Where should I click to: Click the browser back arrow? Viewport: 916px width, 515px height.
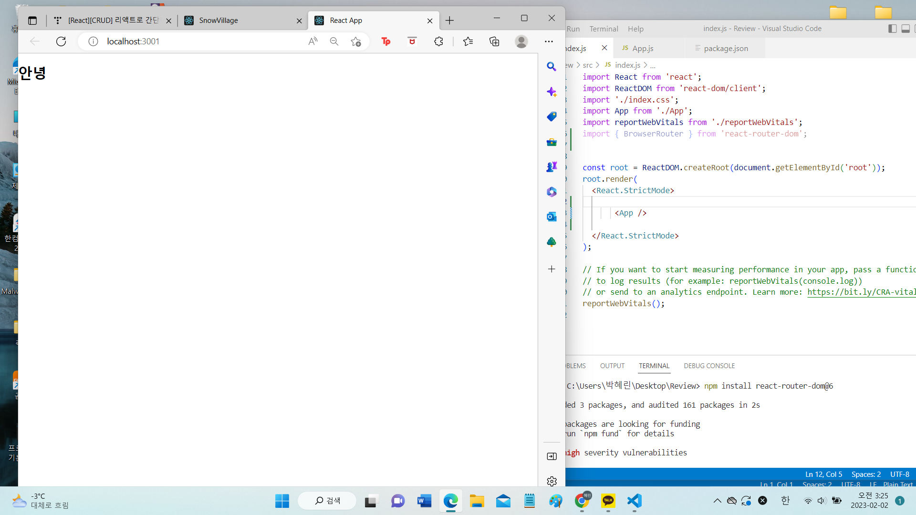pos(35,41)
